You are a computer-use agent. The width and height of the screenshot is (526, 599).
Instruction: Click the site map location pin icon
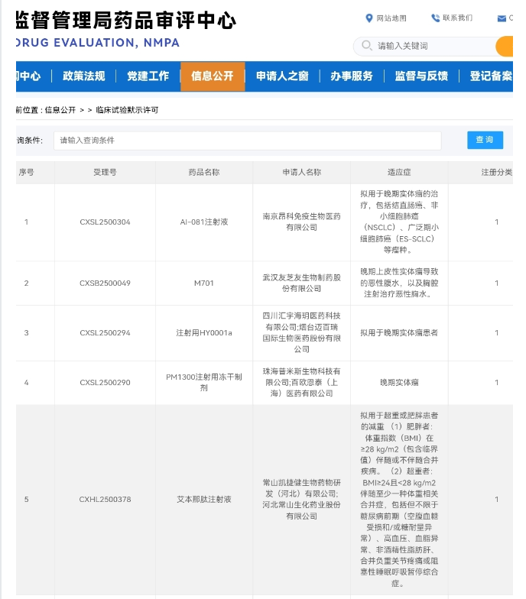369,18
